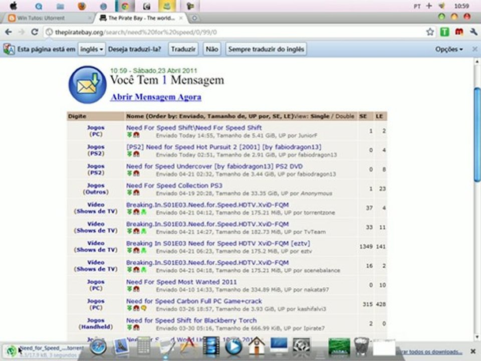Open the Abrir Mensagem Agora link
Image resolution: width=481 pixels, height=361 pixels.
(x=156, y=97)
